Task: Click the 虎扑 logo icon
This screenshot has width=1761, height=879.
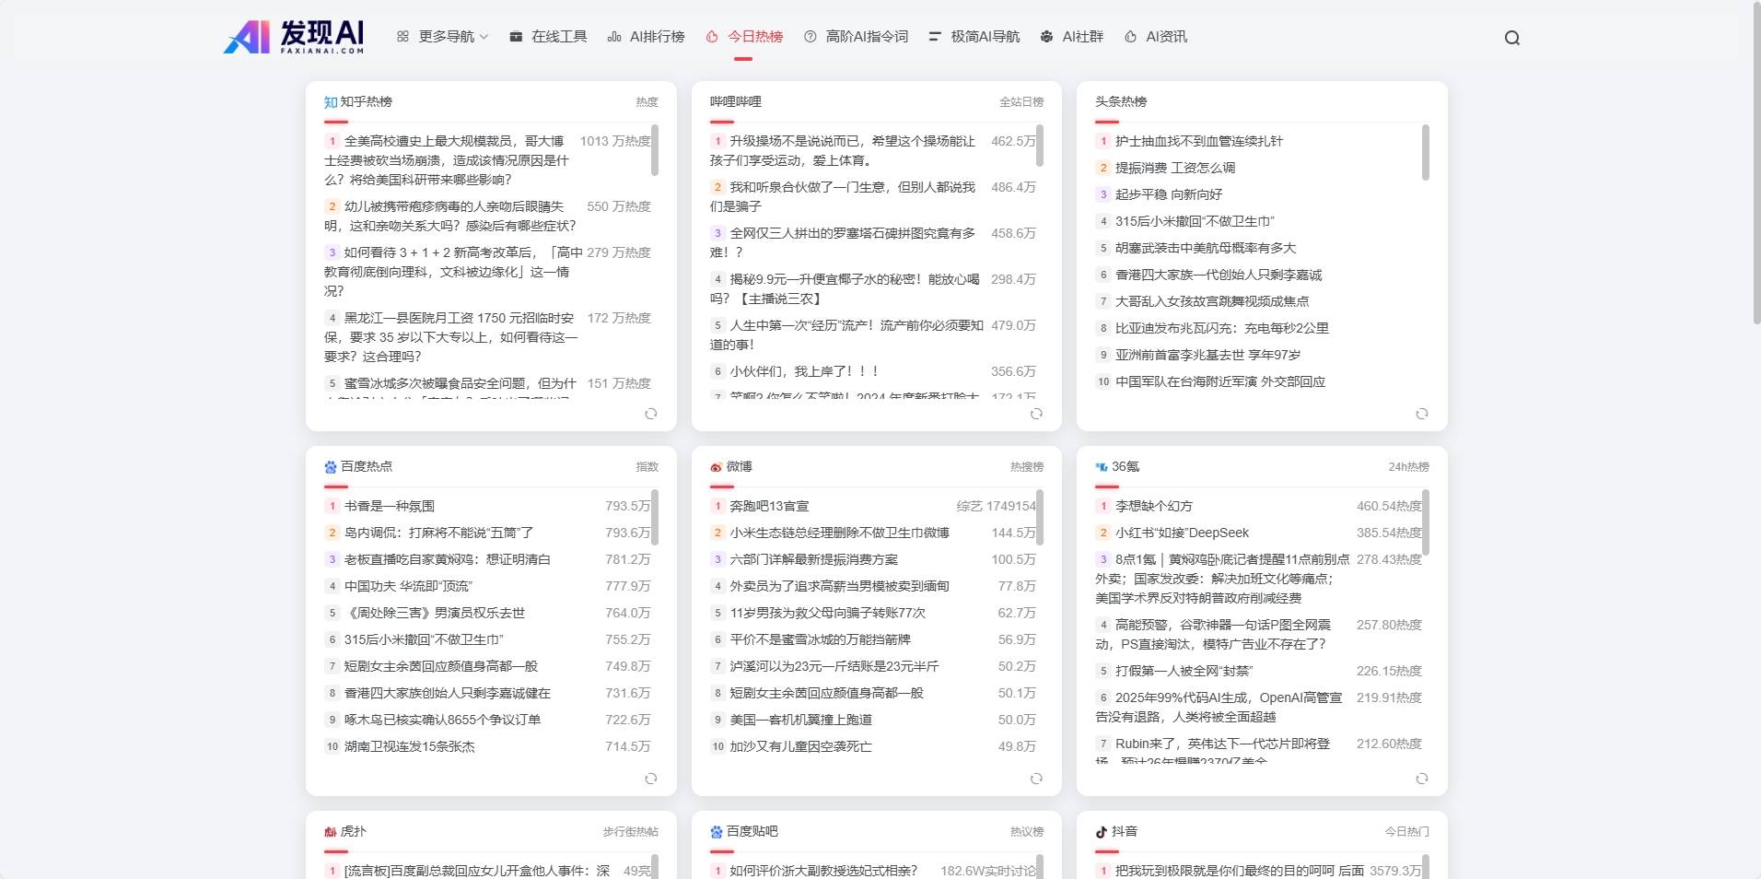Action: 331,832
